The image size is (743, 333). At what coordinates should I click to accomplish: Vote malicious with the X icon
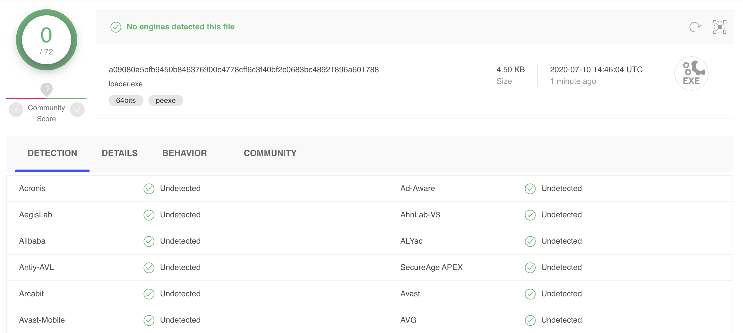[16, 110]
